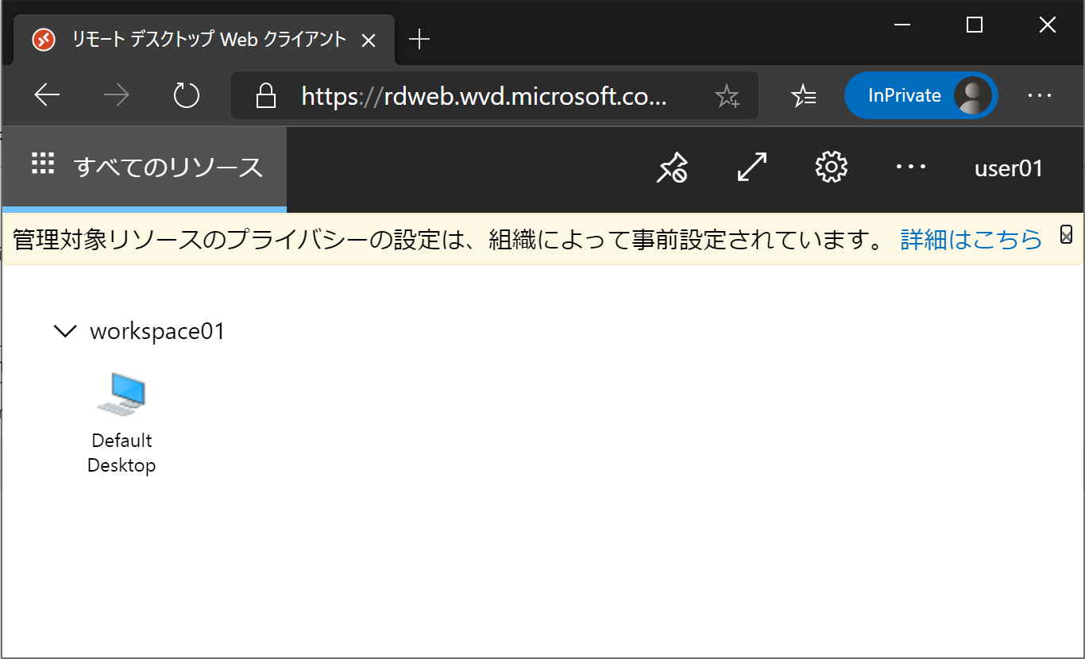Click the resources grid icon beside すべてのリソース
The image size is (1085, 659).
coord(43,164)
